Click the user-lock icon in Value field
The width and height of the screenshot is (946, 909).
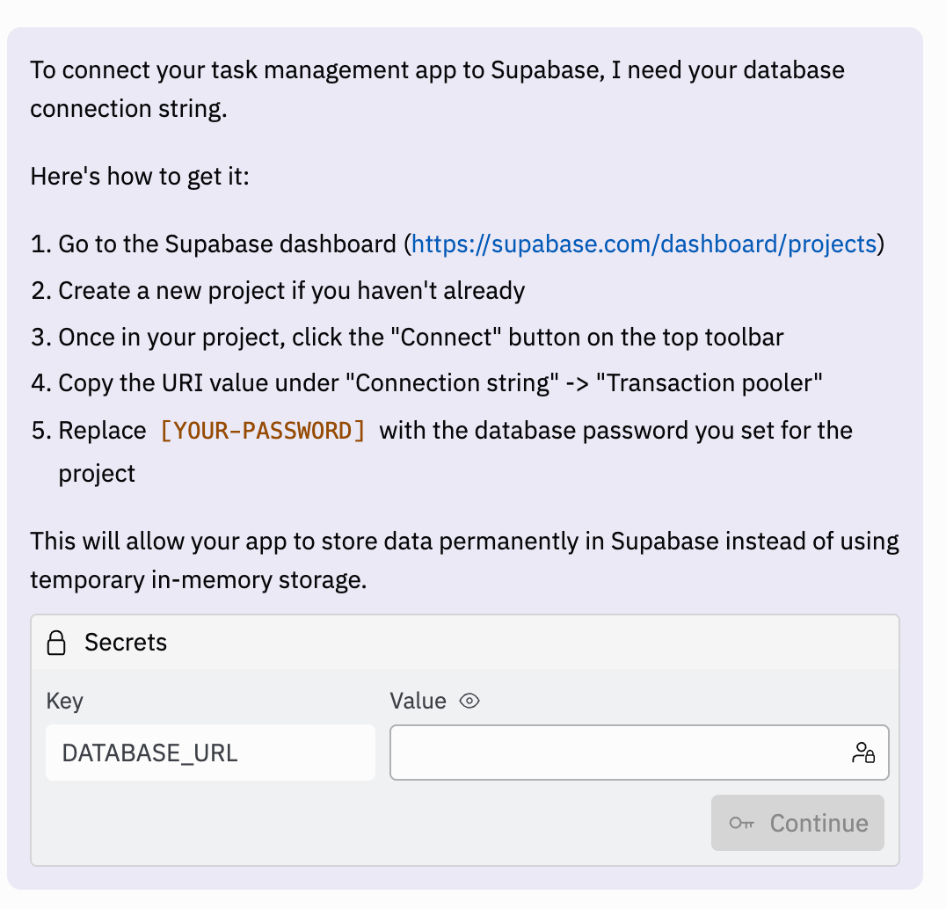tap(863, 753)
